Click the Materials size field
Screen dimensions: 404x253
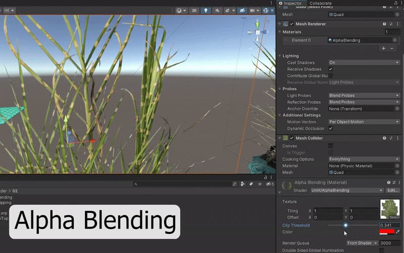[x=392, y=32]
